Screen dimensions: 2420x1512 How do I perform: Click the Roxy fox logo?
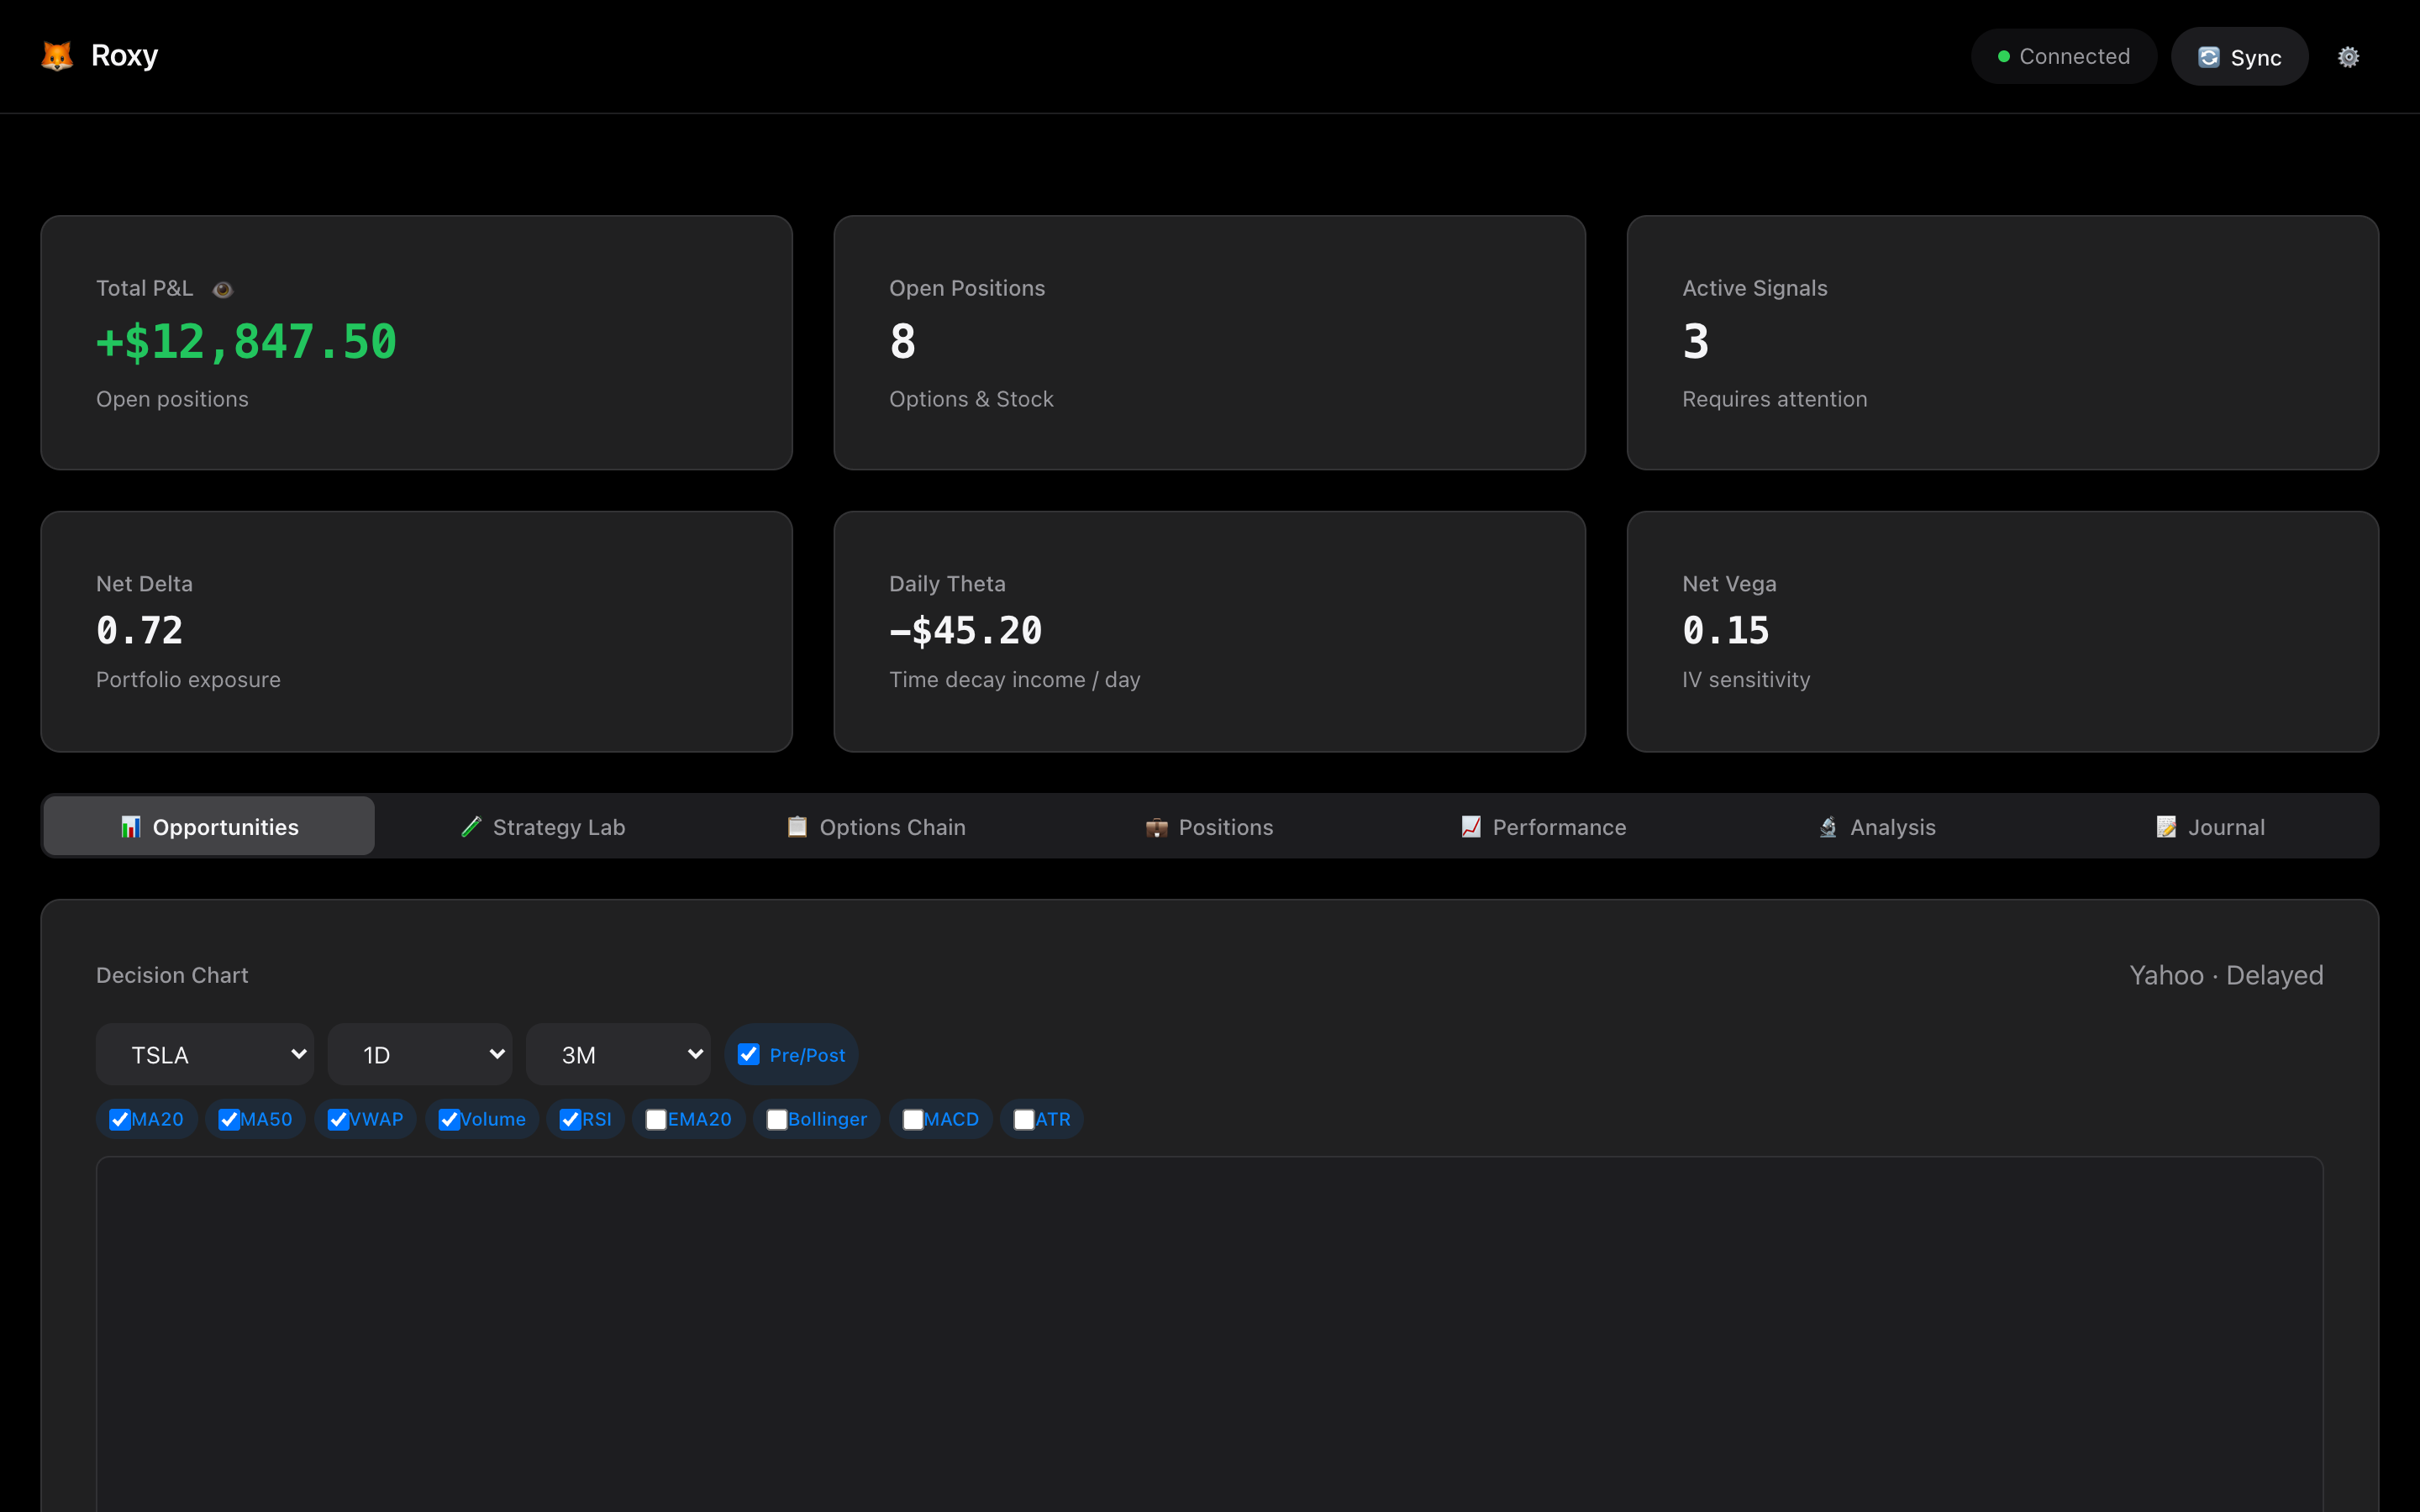pos(57,56)
